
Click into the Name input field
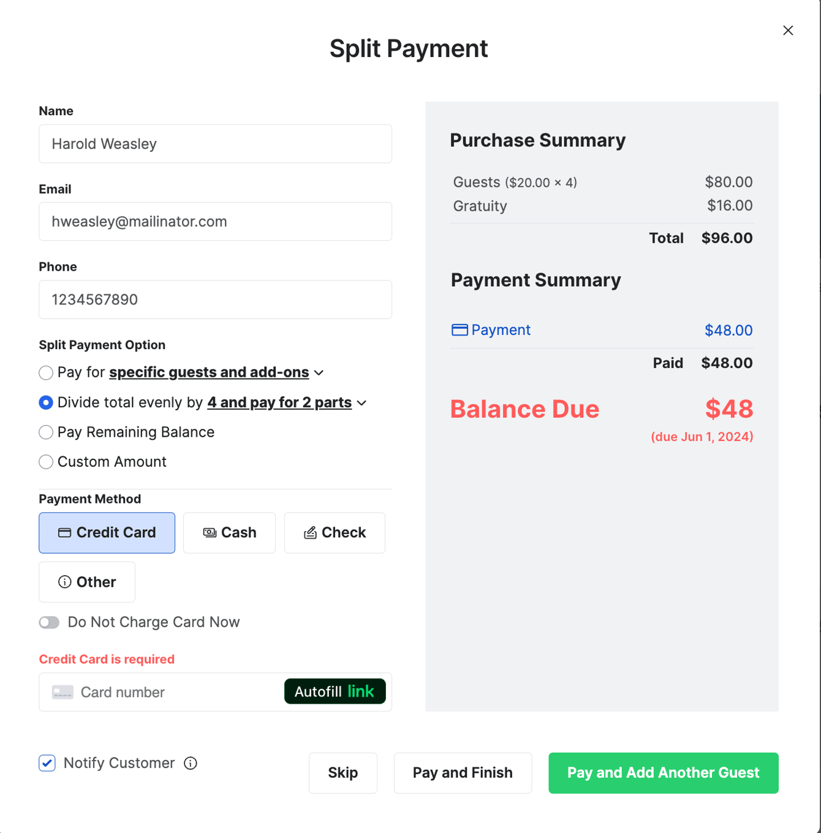pos(215,144)
